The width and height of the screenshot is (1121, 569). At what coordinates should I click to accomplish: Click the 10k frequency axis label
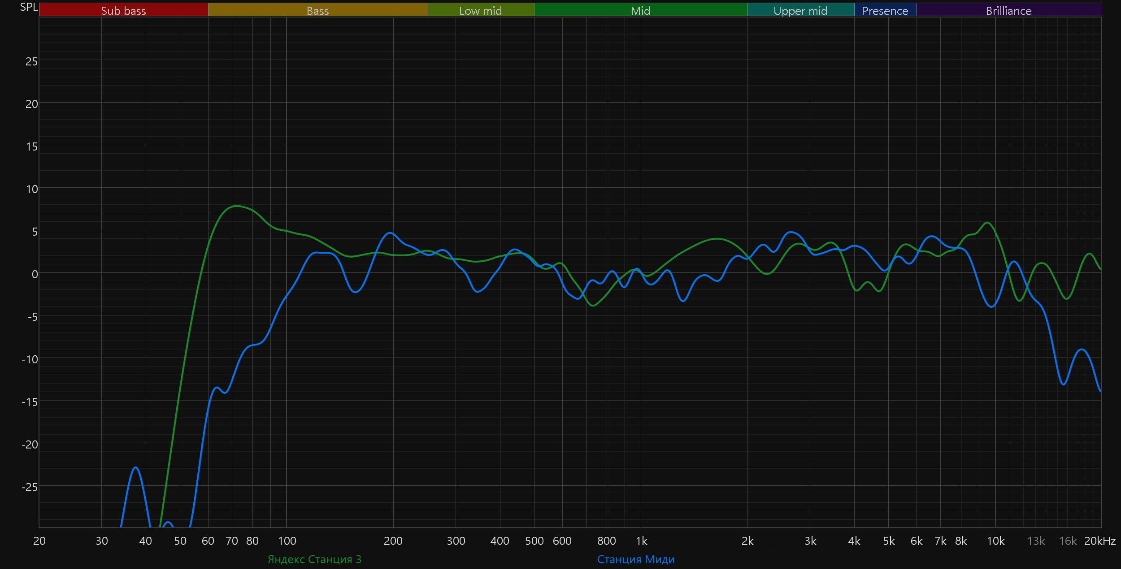[995, 541]
